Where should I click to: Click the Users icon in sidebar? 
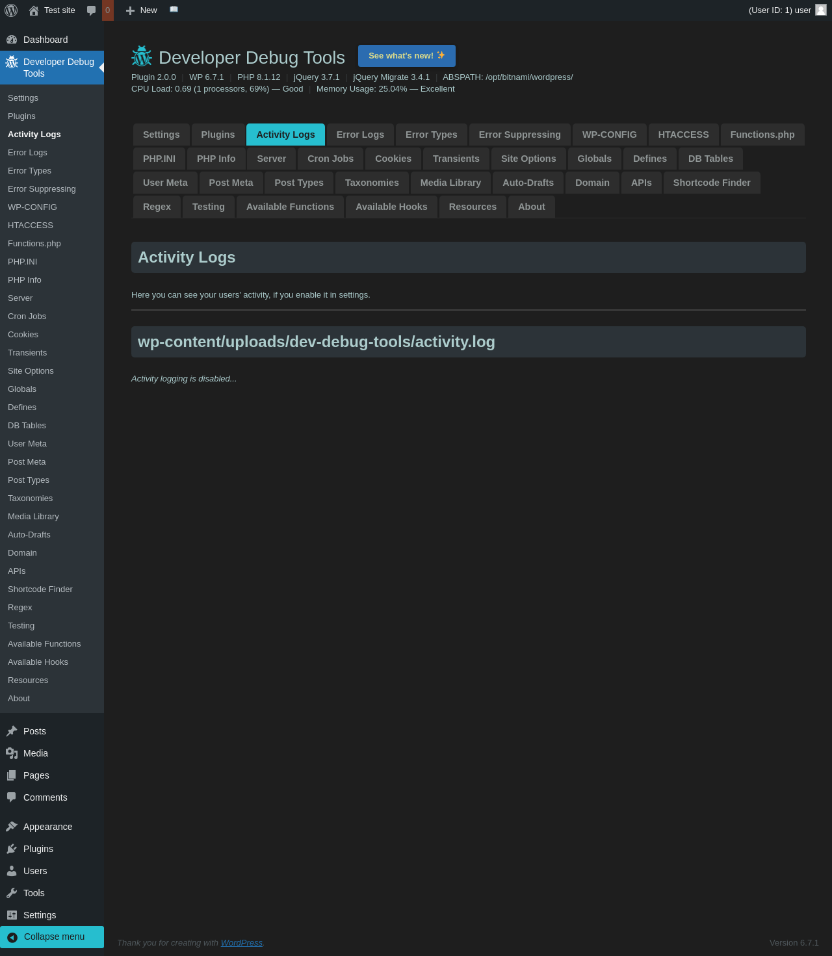(x=12, y=871)
